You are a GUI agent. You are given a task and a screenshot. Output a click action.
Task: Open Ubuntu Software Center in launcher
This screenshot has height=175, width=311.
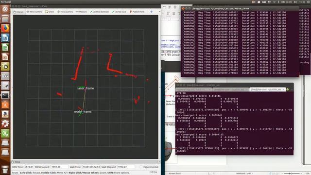[5, 105]
